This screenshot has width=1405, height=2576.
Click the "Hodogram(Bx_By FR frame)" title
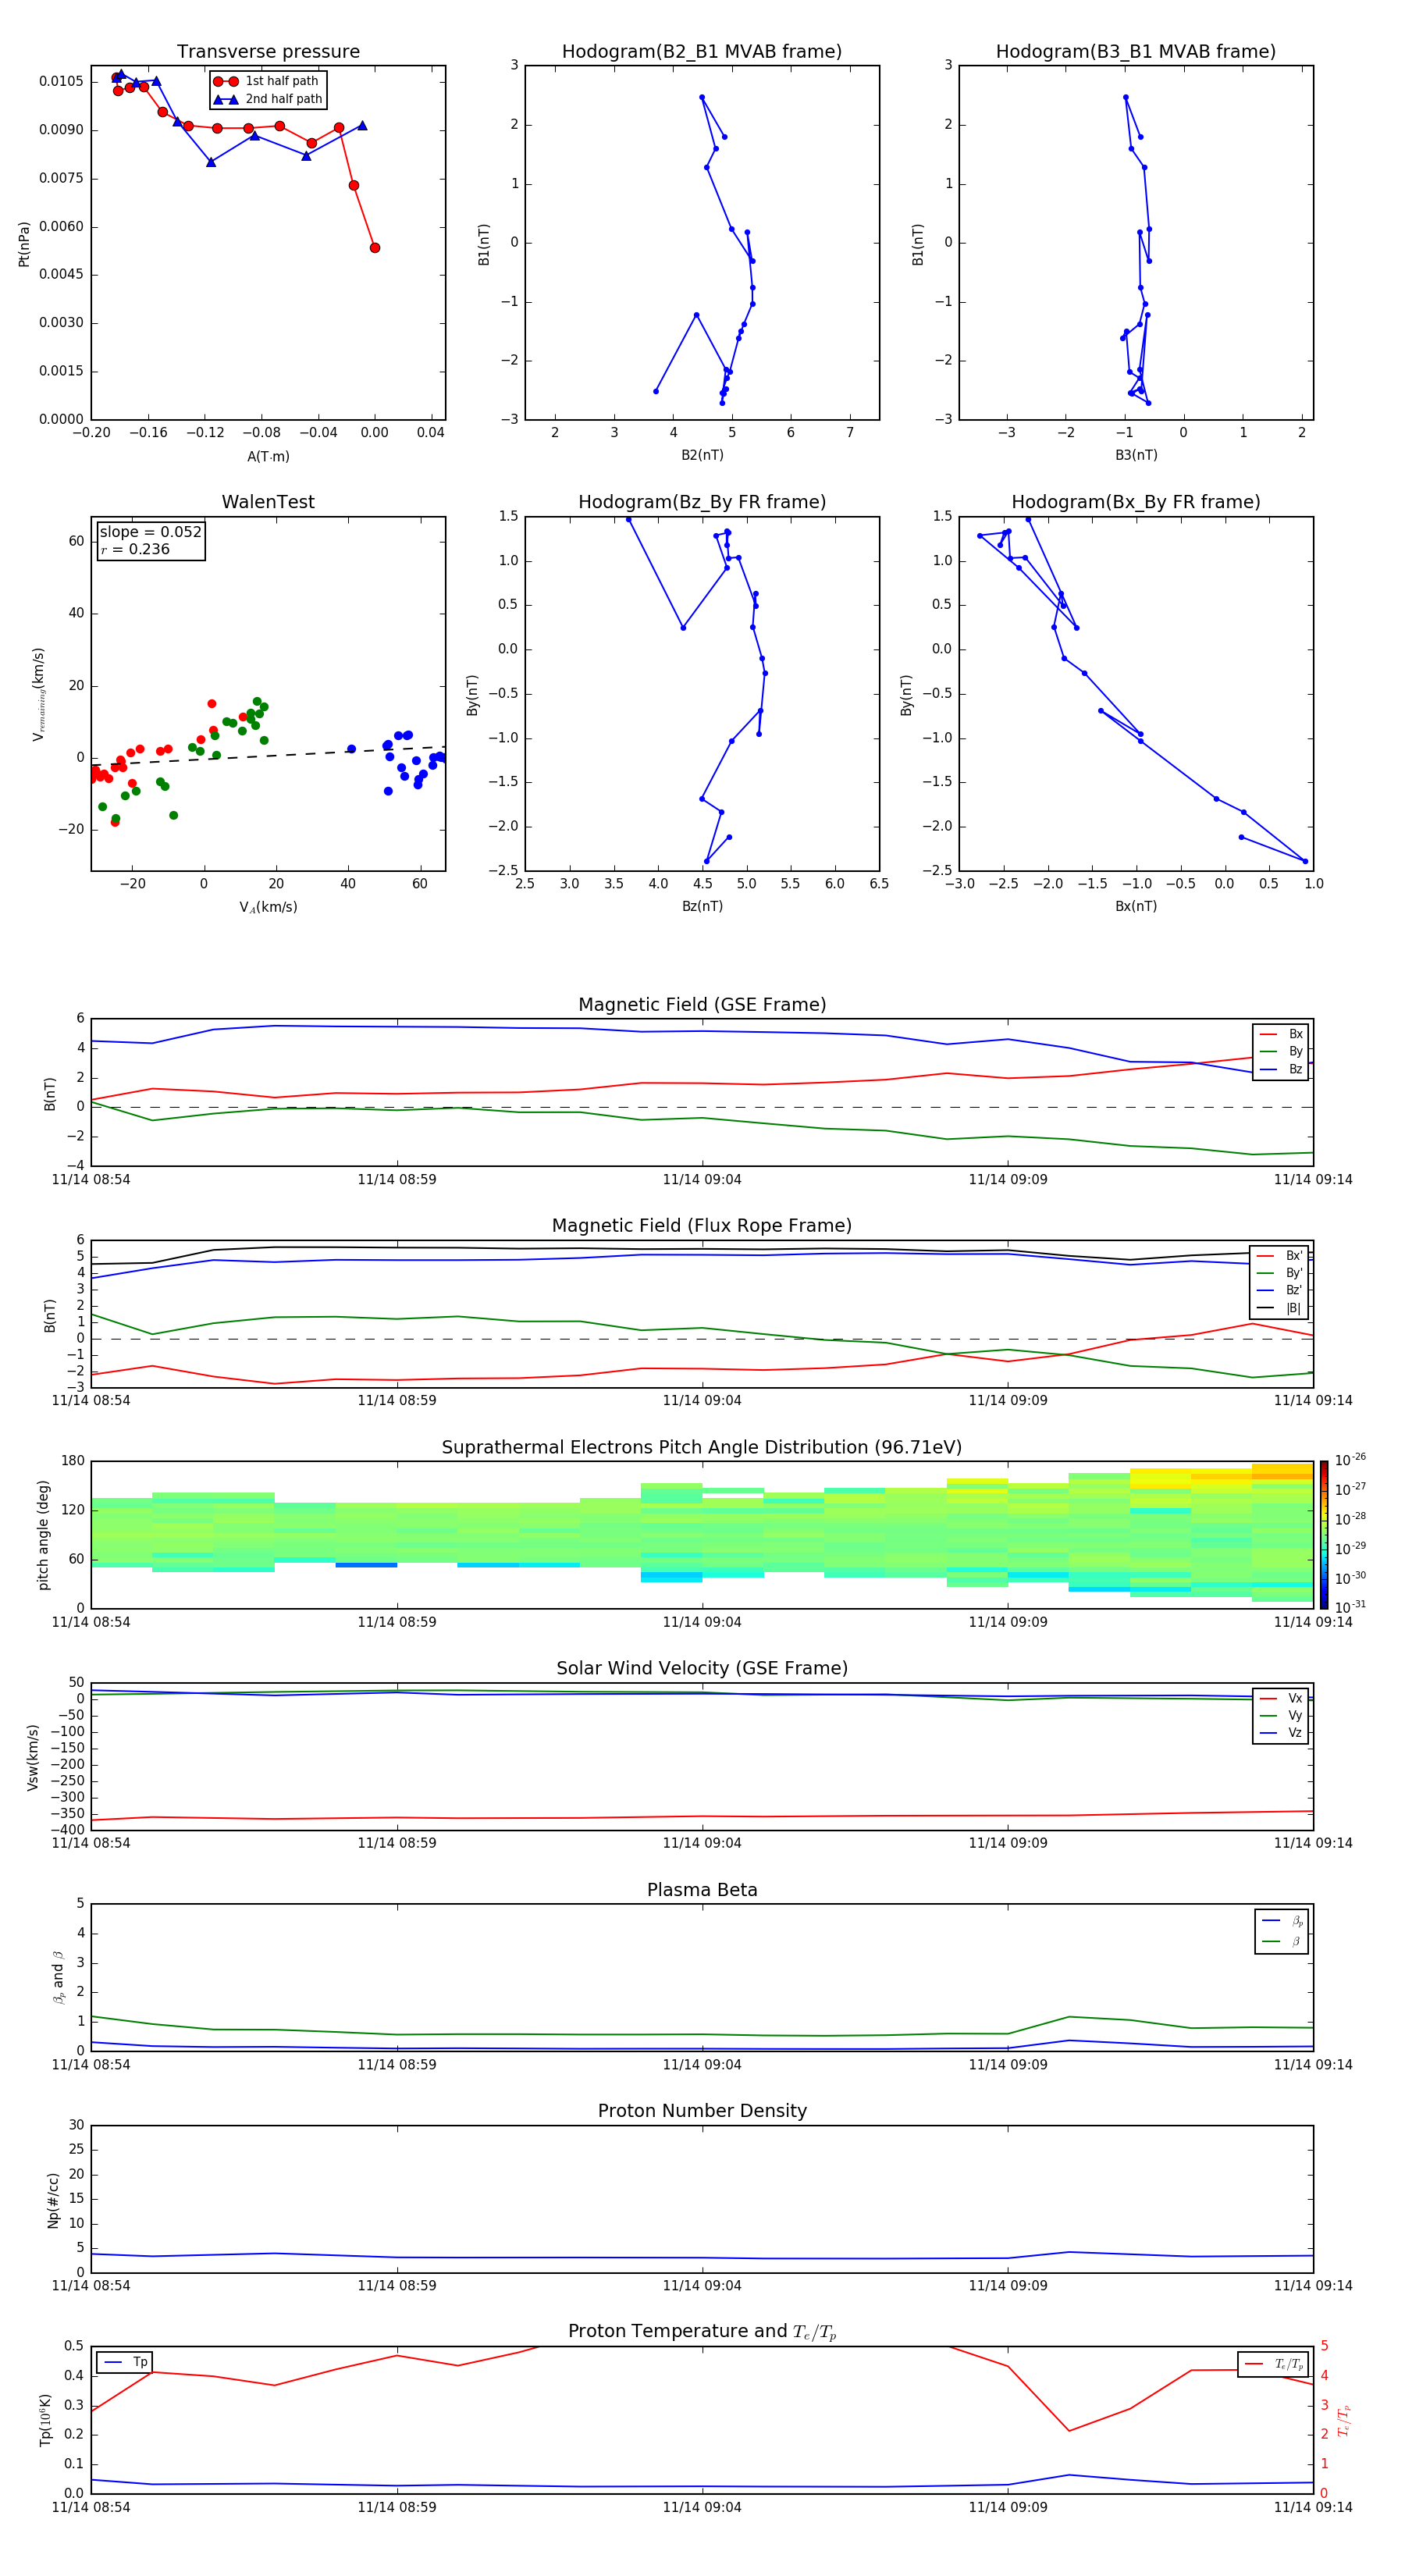click(1136, 502)
